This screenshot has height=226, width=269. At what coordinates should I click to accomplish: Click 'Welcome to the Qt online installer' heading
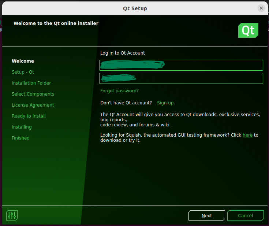tap(56, 23)
